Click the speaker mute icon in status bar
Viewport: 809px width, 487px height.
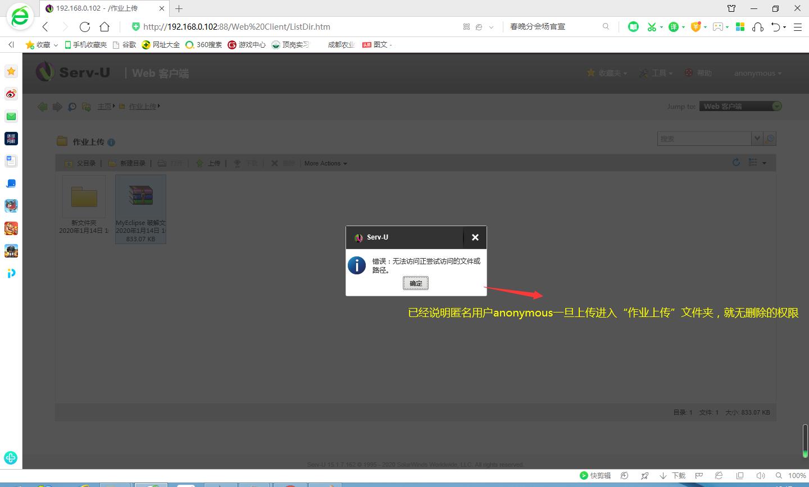pyautogui.click(x=760, y=475)
